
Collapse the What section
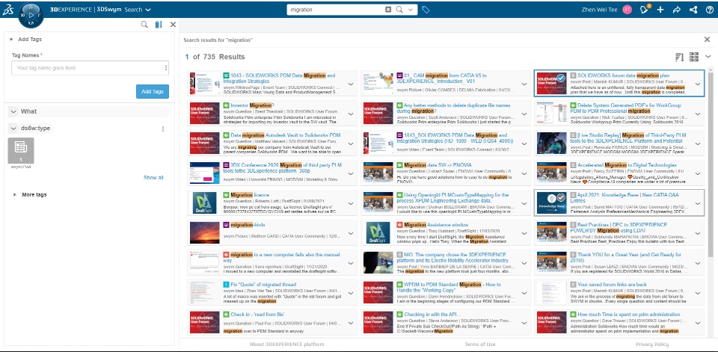coord(13,111)
